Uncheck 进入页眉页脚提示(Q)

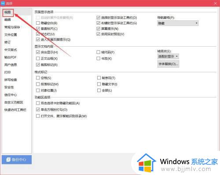point(38,39)
